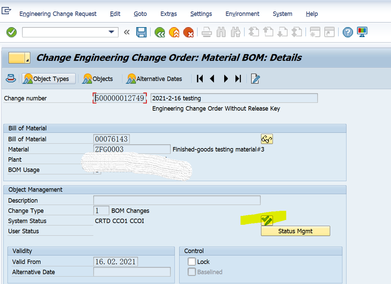The height and width of the screenshot is (284, 391).
Task: Go to the previous object entry
Action: coord(212,79)
